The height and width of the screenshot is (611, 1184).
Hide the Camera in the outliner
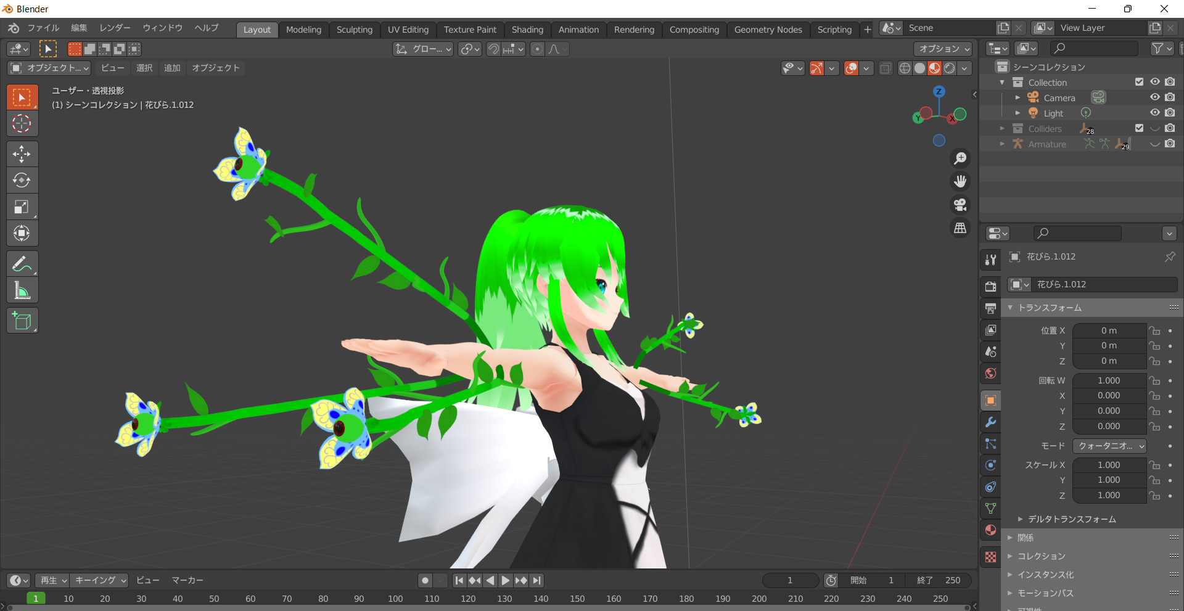(x=1154, y=97)
